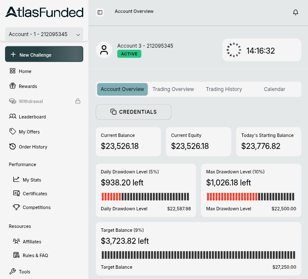The image size is (308, 279).
Task: Switch to Trading Overview tab
Action: point(173,89)
